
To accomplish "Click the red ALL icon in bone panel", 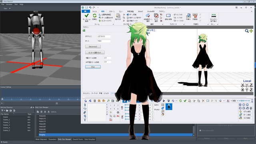I will (118, 116).
